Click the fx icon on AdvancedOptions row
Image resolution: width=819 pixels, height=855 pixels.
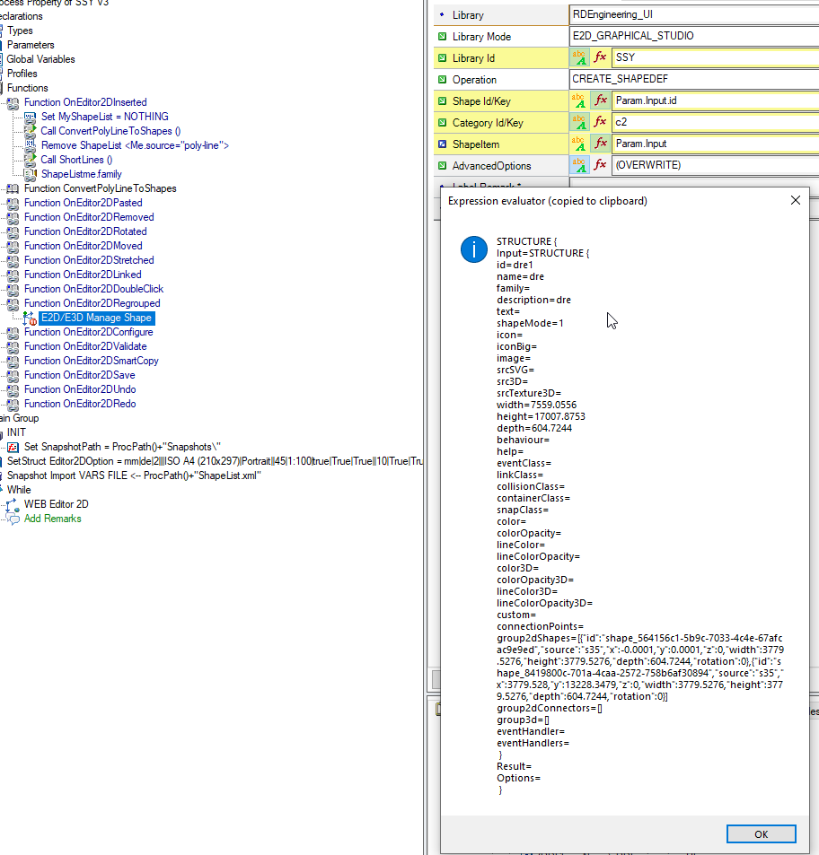pyautogui.click(x=600, y=165)
